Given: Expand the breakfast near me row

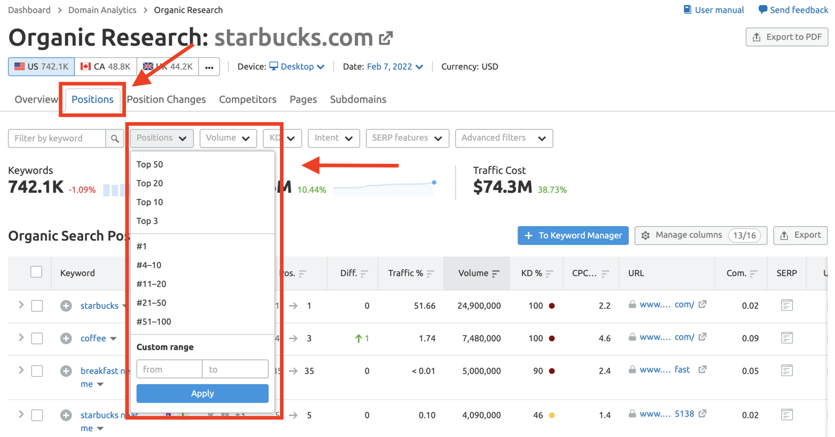Looking at the screenshot, I should point(21,370).
